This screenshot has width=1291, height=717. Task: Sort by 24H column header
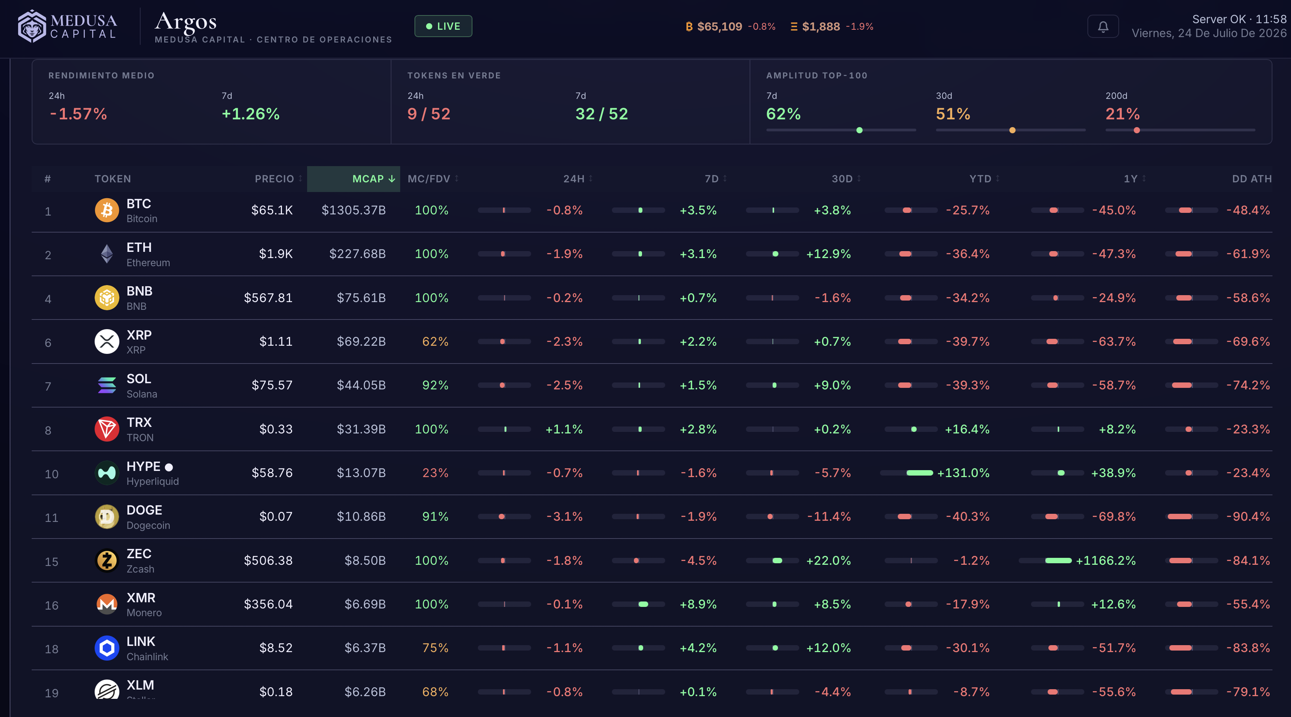578,179
